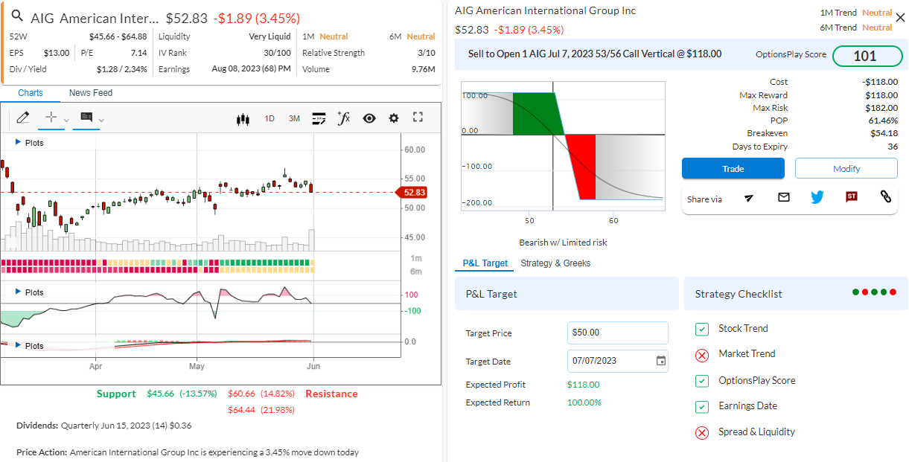Click the 1m trend color strip
The height and width of the screenshot is (462, 909).
(x=157, y=263)
